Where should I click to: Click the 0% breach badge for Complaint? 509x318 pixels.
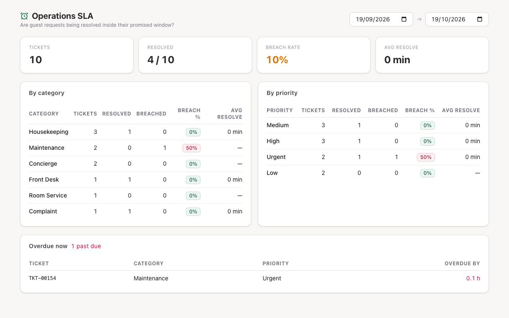coord(193,212)
